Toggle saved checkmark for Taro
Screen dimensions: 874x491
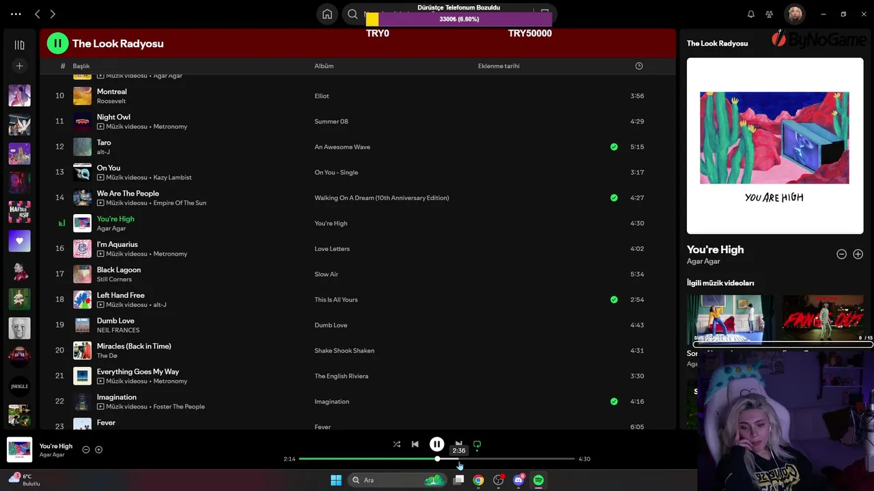[614, 147]
